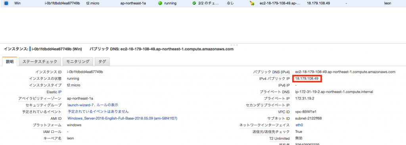Open the alarm creation icon in the instance row
Image resolution: width=406 pixels, height=145 pixels.
coord(252,3)
